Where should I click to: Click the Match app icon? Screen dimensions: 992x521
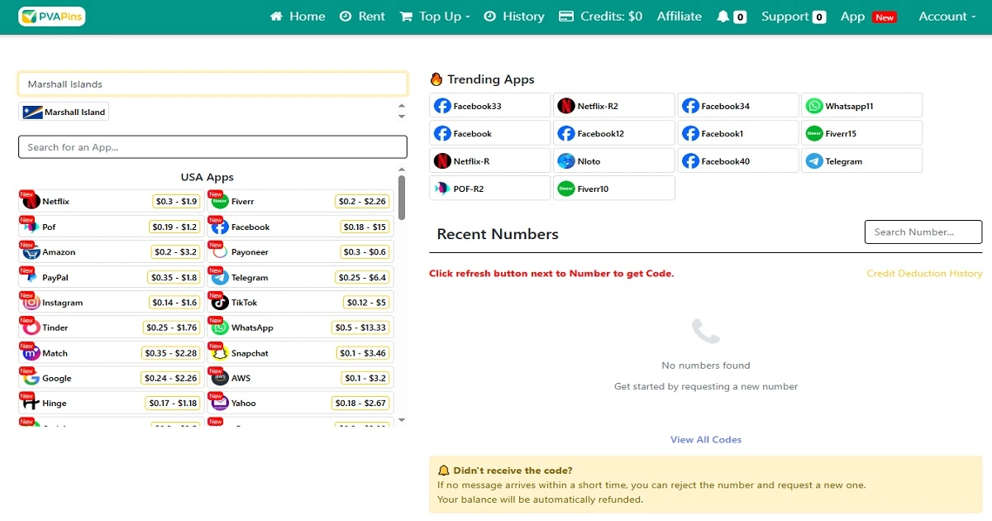point(31,353)
